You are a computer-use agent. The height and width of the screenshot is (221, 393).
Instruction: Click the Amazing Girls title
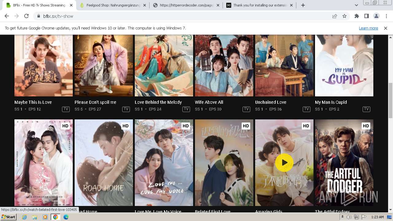point(269,211)
